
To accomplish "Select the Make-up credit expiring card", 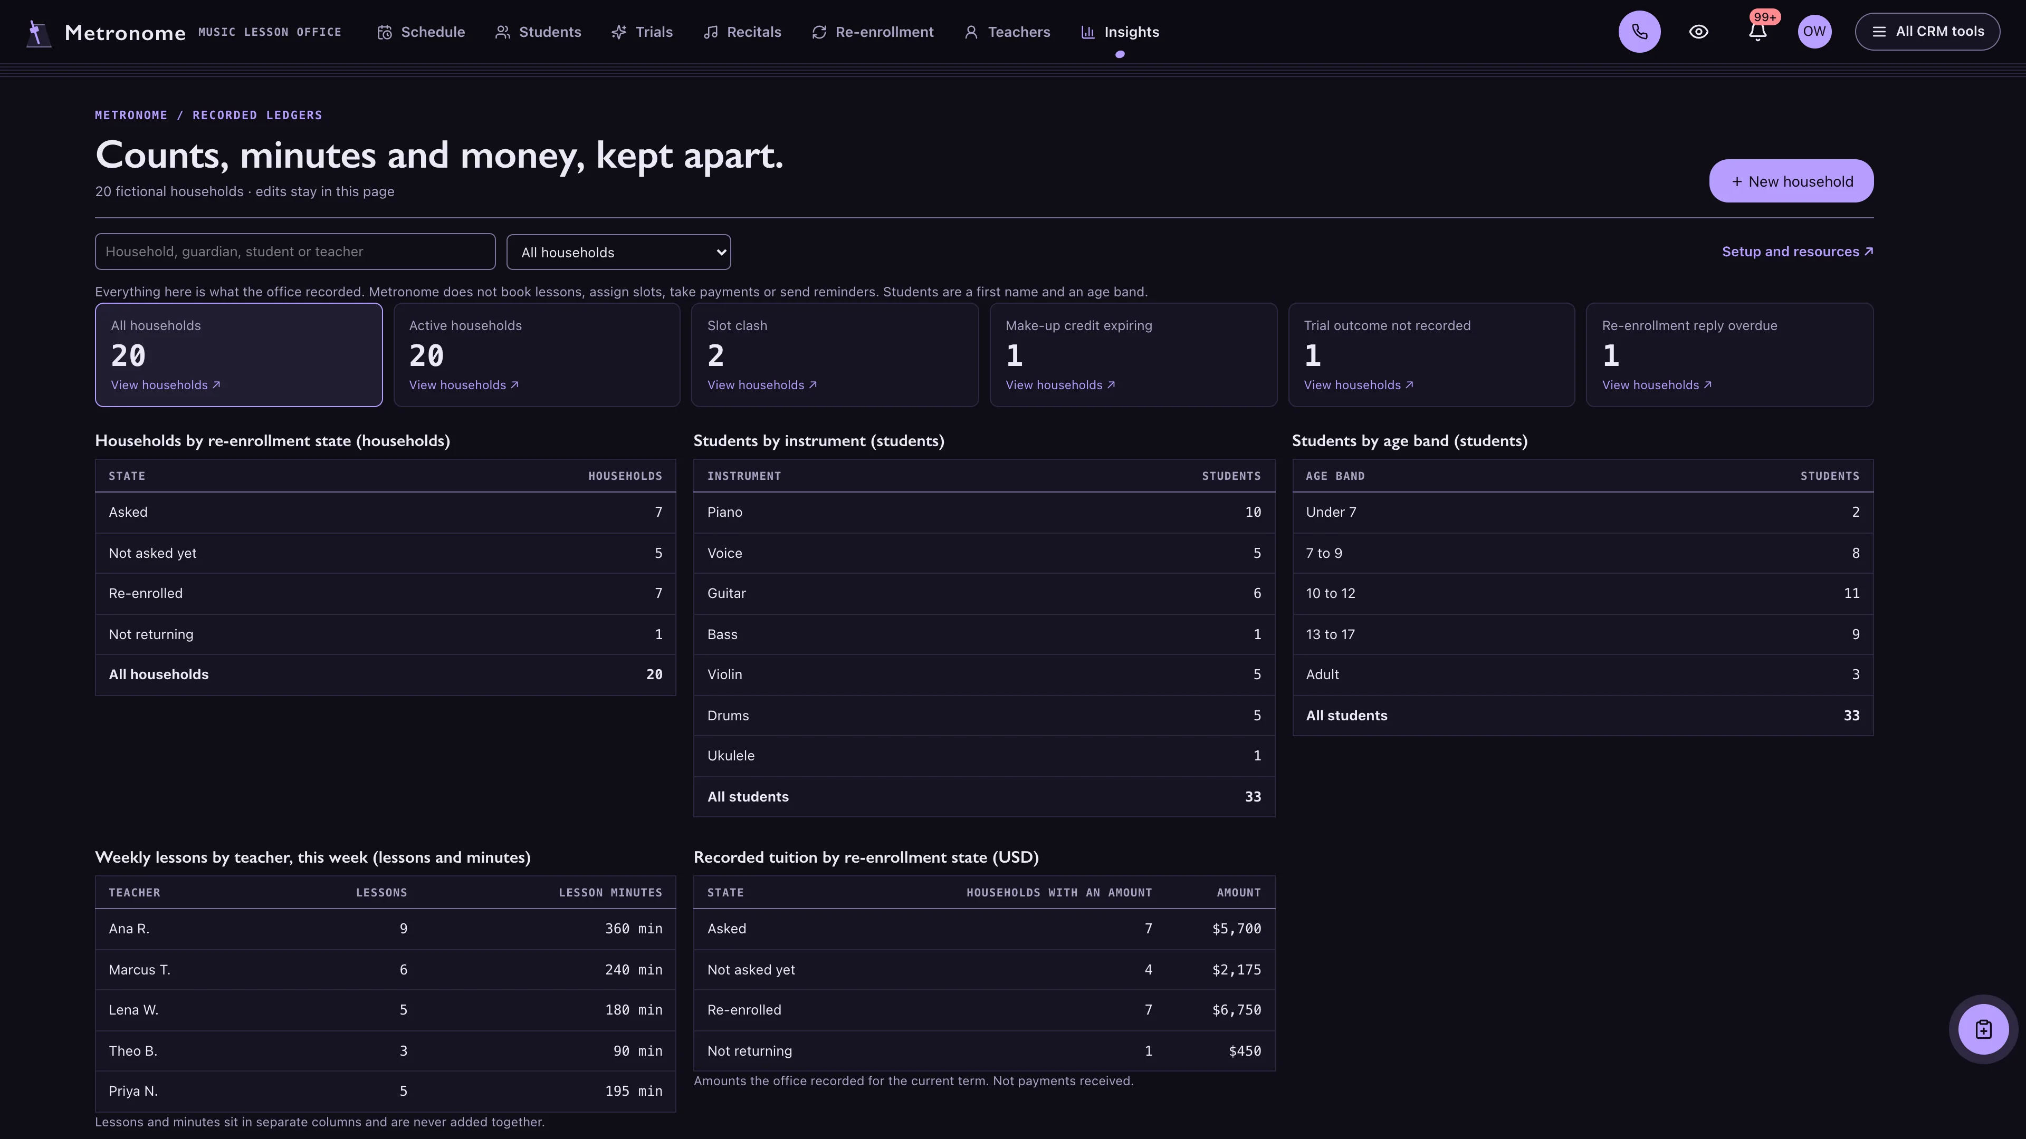I will pyautogui.click(x=1133, y=355).
